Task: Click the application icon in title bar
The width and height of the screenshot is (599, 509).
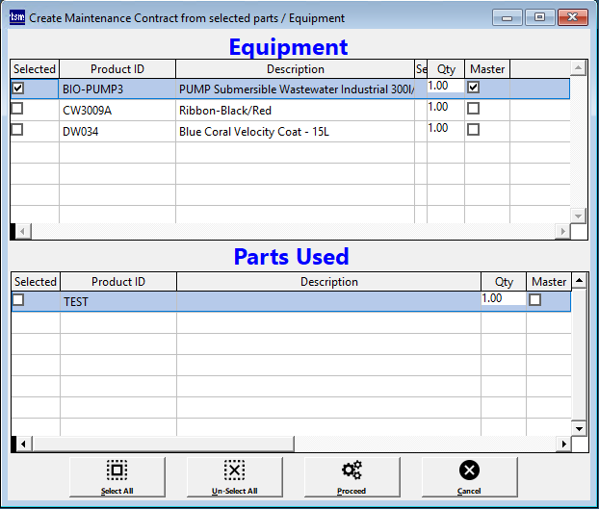Action: (15, 18)
